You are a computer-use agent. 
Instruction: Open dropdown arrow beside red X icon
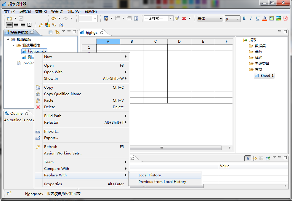190,18
